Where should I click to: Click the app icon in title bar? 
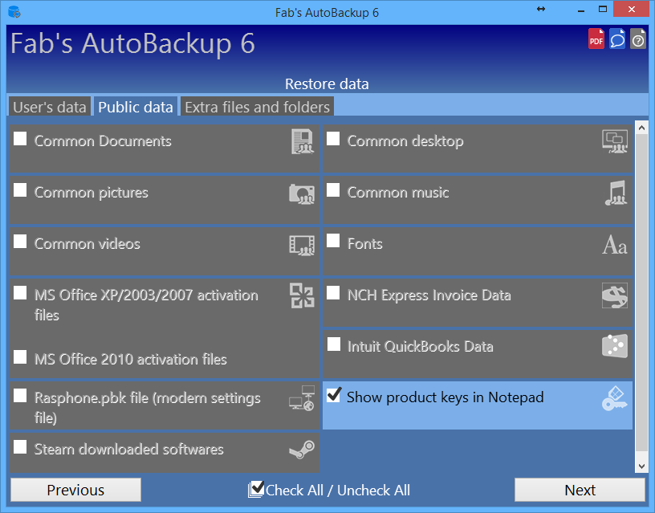point(14,12)
